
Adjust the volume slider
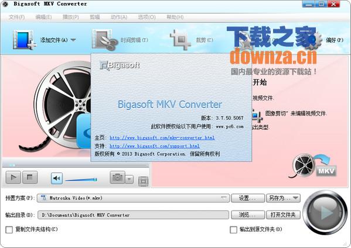point(81,180)
